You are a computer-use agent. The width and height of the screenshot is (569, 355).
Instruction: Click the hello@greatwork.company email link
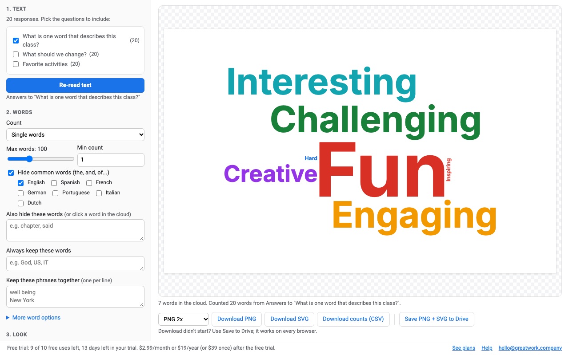(530, 348)
